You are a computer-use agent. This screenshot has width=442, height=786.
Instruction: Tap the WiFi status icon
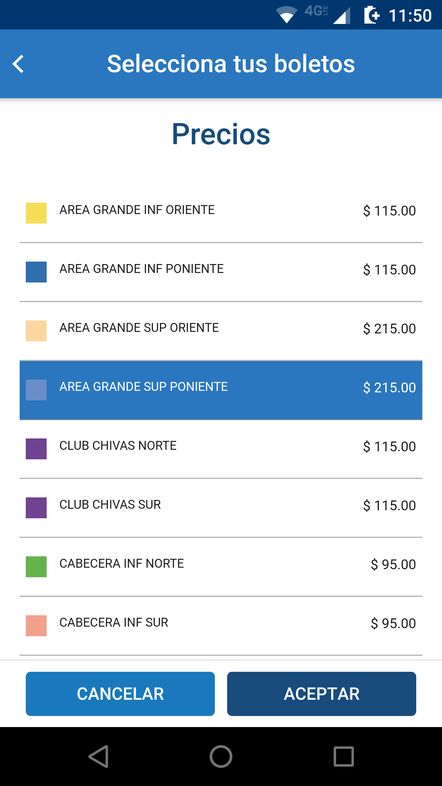pos(287,15)
